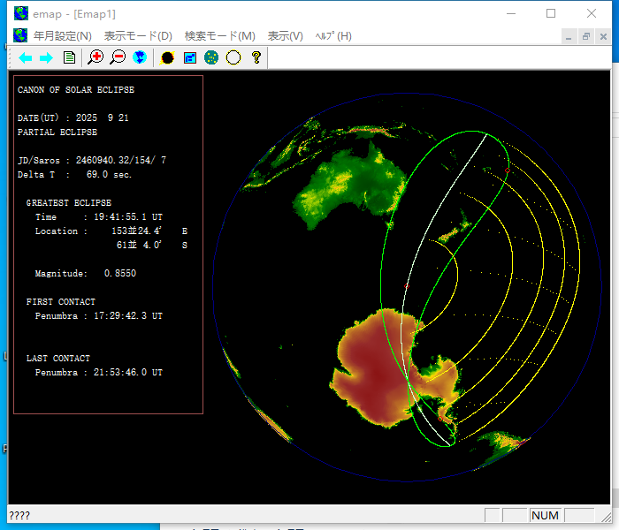Click the teal dotted globe icon
This screenshot has width=619, height=530.
[x=211, y=57]
